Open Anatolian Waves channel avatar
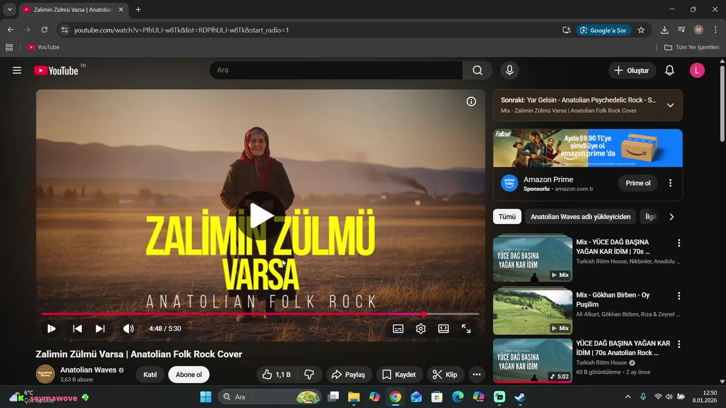 coord(45,374)
